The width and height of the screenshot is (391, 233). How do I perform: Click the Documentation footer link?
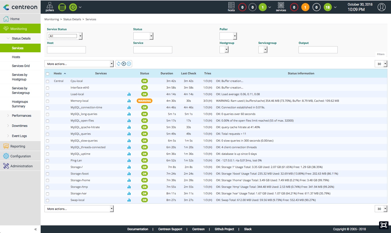(138, 229)
